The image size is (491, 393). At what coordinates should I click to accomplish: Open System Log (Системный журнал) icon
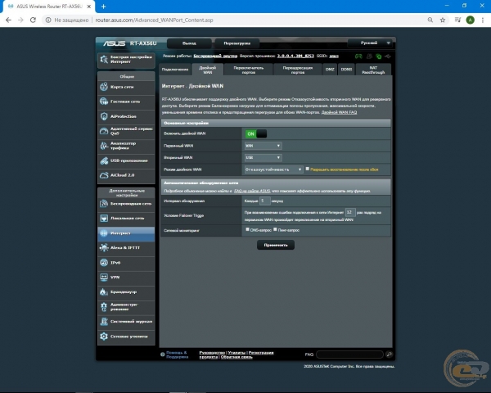[104, 322]
